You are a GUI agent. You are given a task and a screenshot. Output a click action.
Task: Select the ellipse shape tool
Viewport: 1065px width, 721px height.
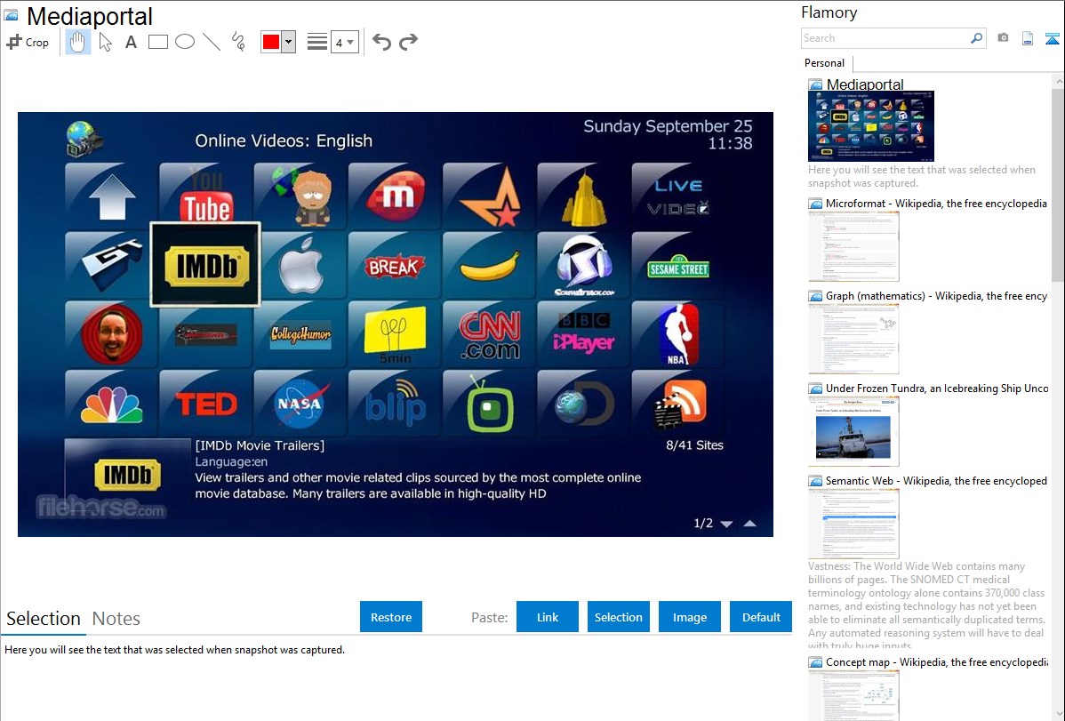(x=185, y=42)
